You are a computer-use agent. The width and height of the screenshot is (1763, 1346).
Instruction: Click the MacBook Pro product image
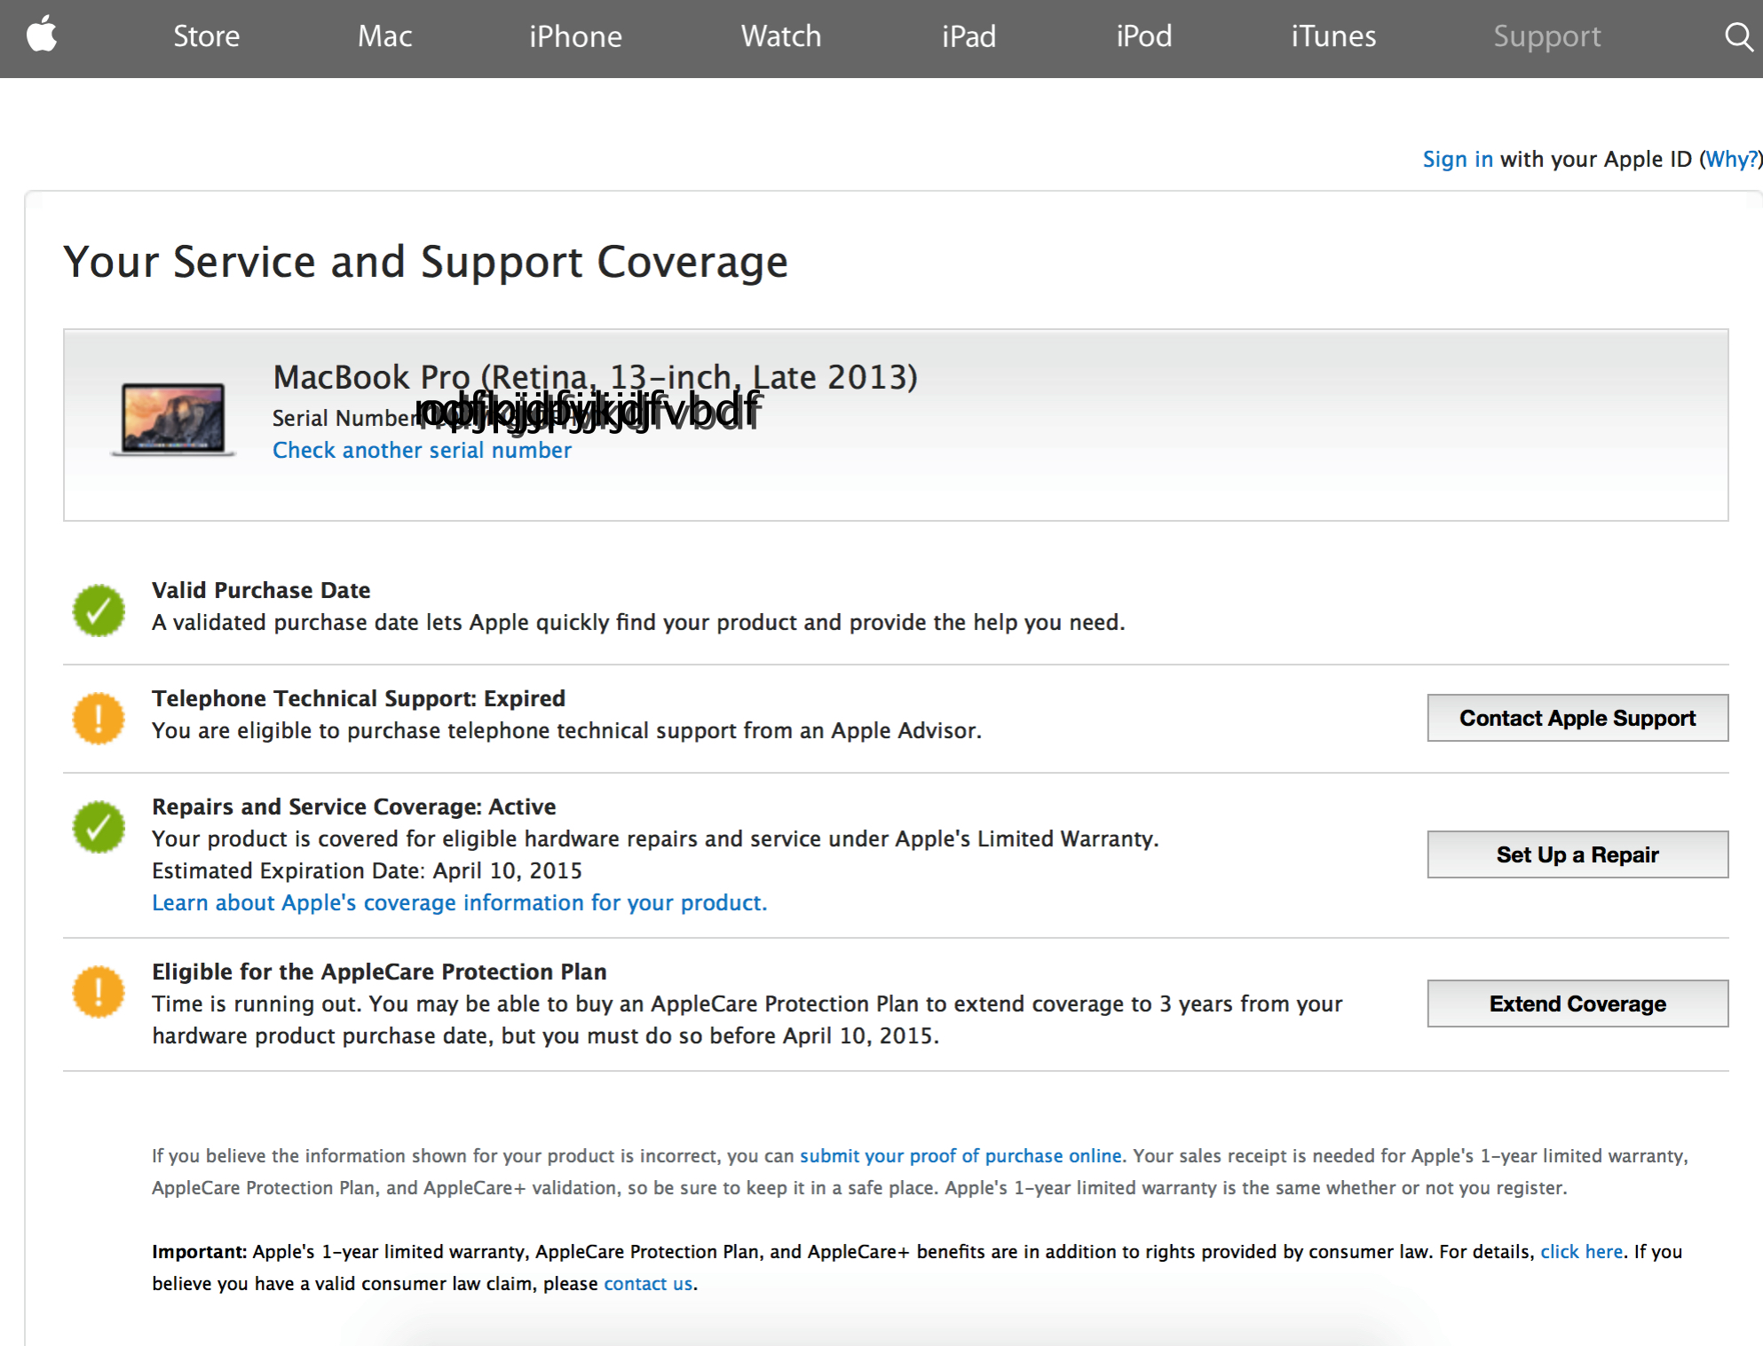(173, 420)
